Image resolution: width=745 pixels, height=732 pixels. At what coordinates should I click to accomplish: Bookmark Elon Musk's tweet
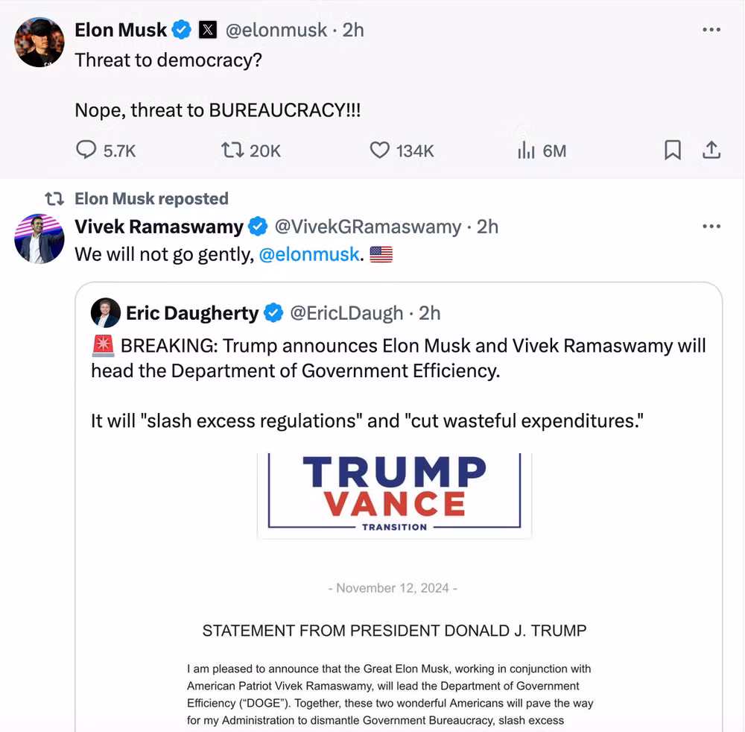(x=672, y=151)
